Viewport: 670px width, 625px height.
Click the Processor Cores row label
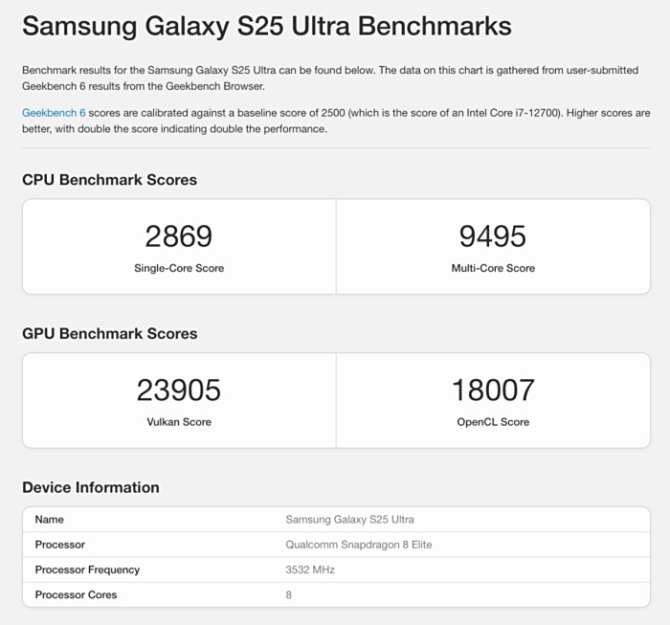pos(76,594)
